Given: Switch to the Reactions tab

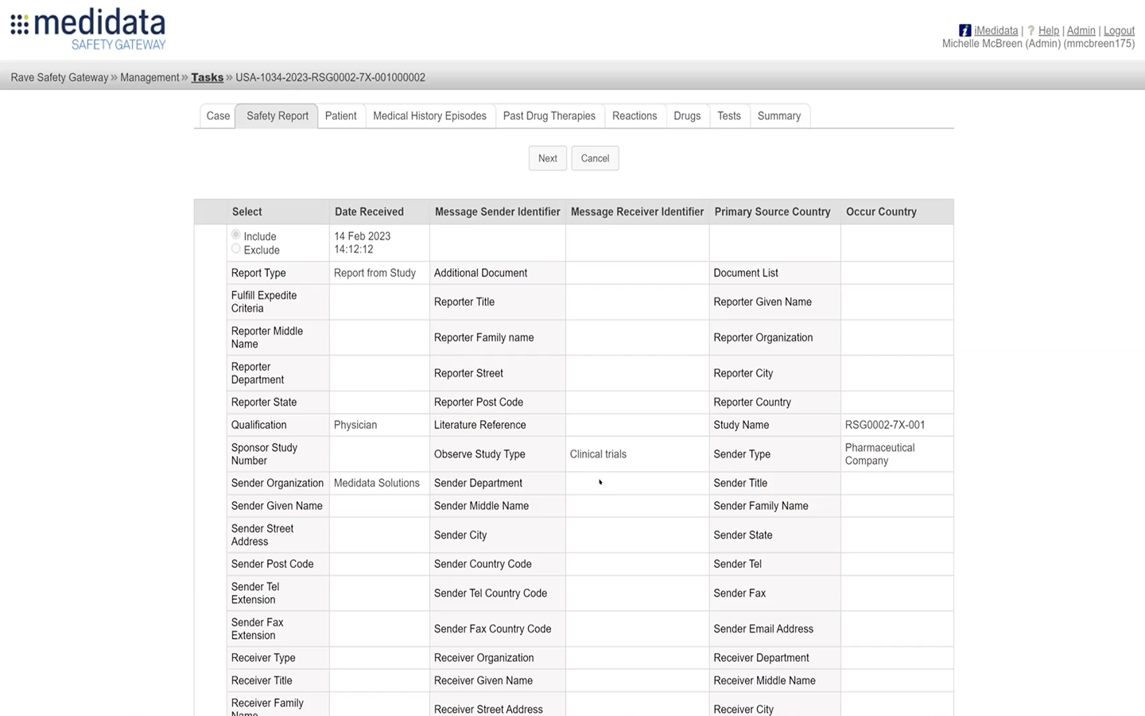Looking at the screenshot, I should click(634, 115).
